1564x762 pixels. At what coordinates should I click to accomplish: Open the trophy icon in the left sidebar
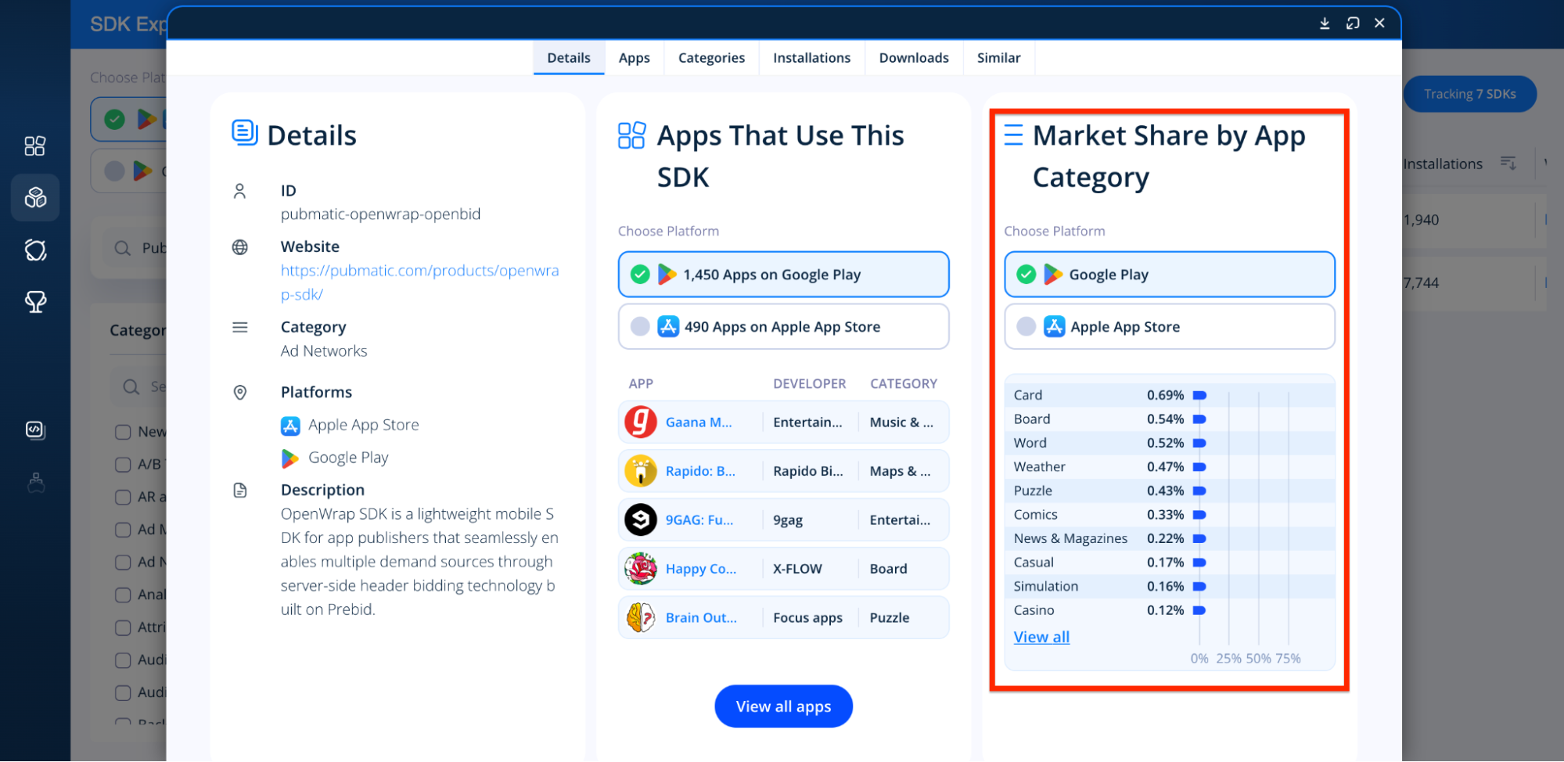[35, 301]
